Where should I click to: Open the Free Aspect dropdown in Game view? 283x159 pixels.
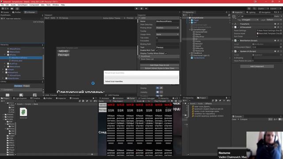click(124, 101)
